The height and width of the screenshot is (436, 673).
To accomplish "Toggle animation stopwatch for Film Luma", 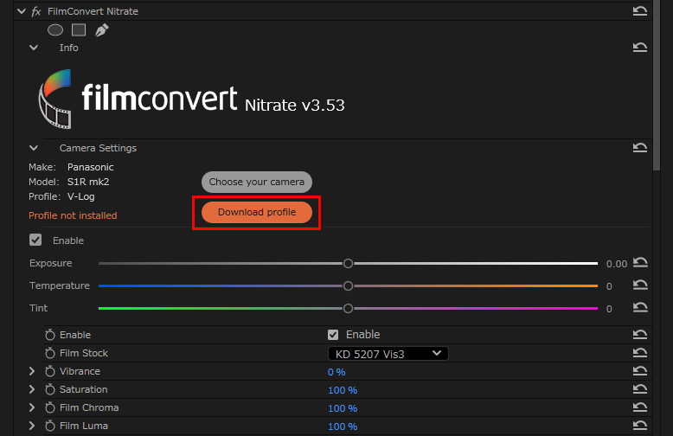I will click(50, 426).
